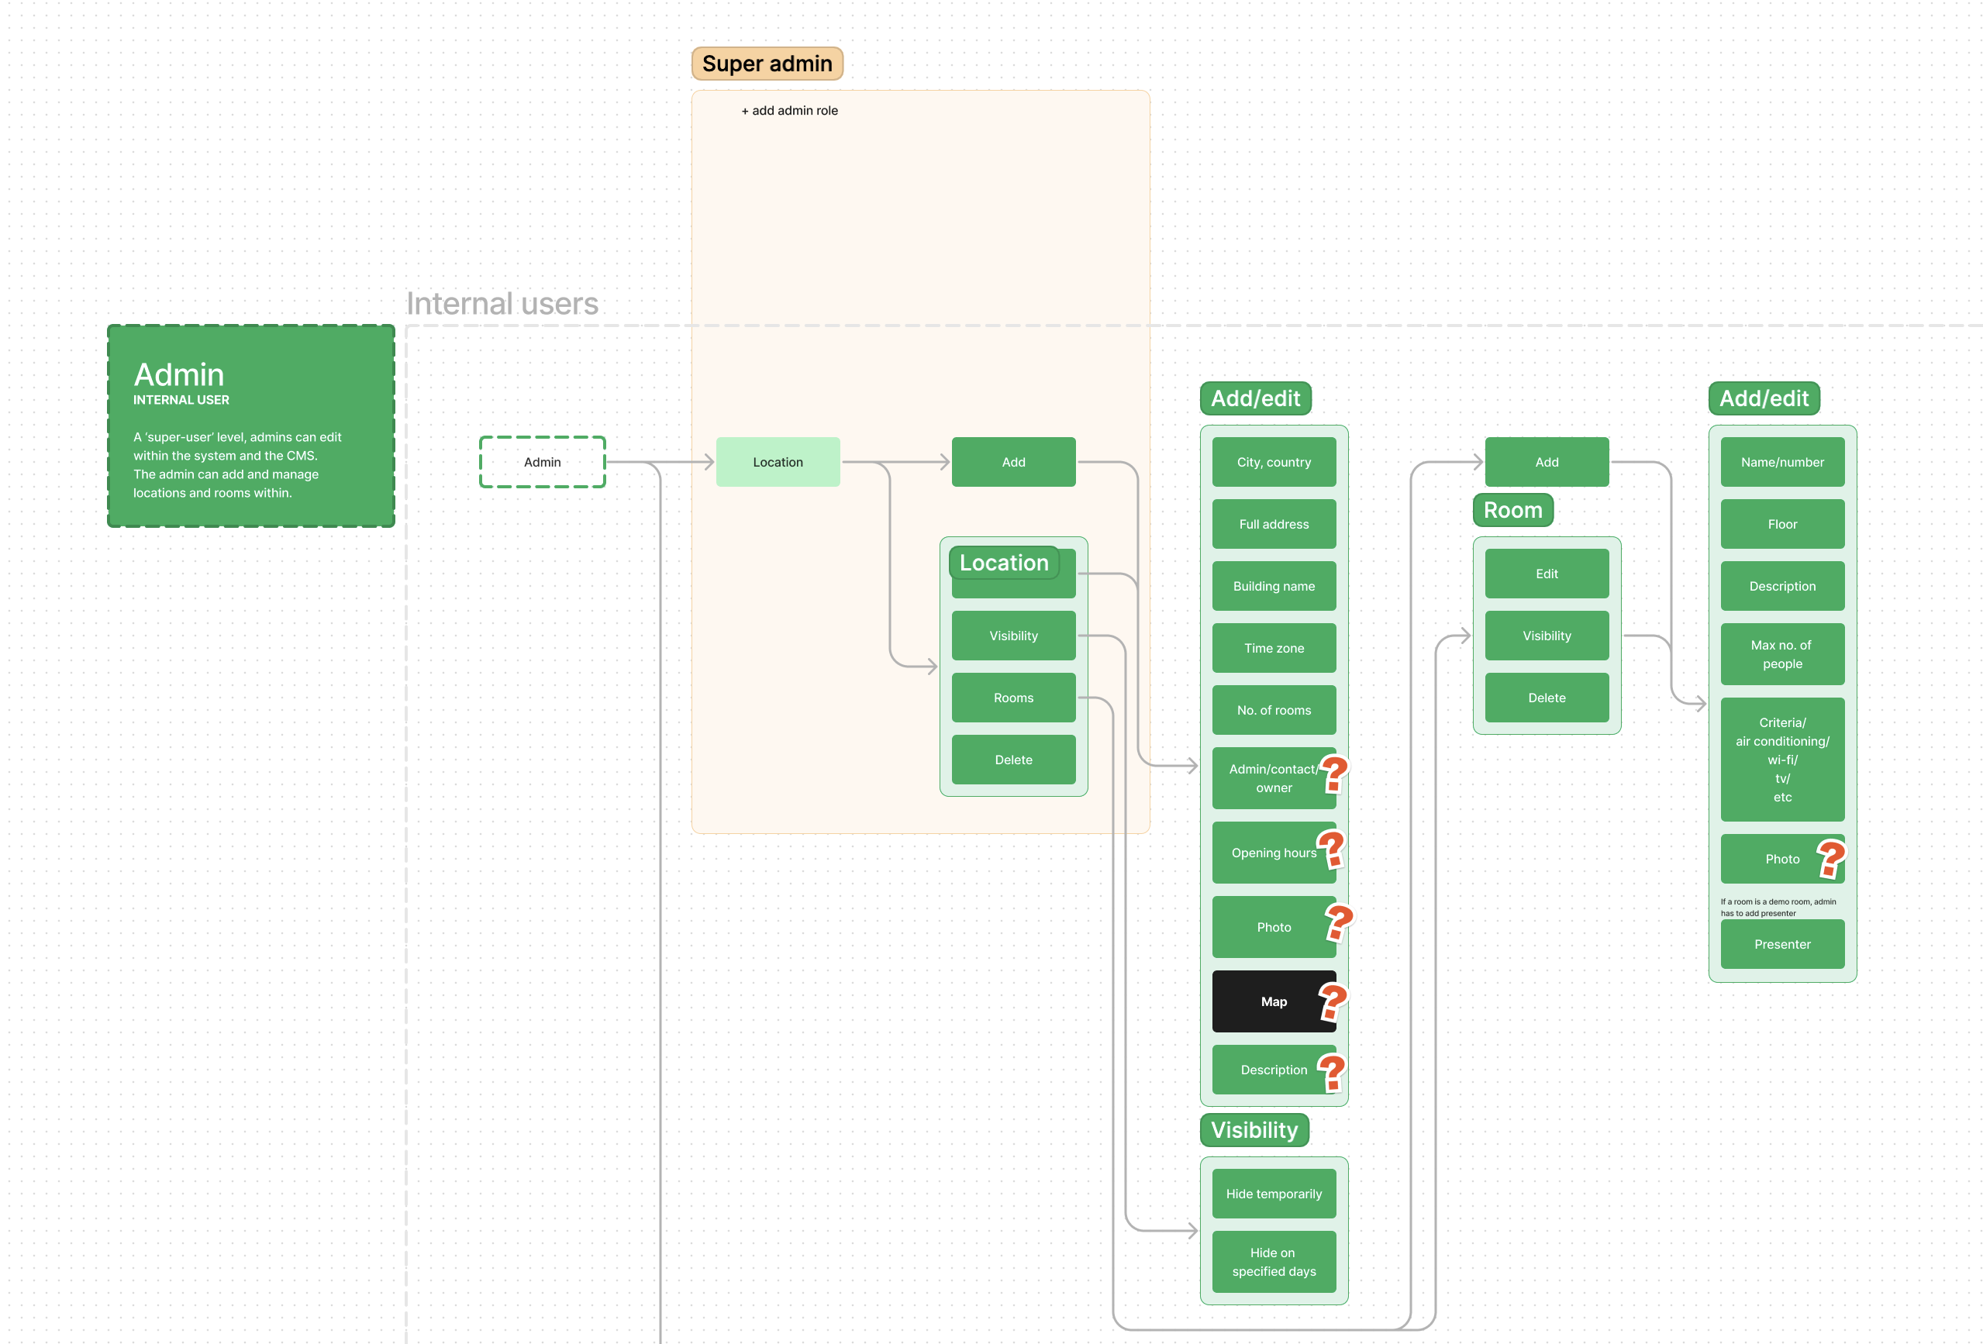Select the dashed Admin node

(543, 462)
